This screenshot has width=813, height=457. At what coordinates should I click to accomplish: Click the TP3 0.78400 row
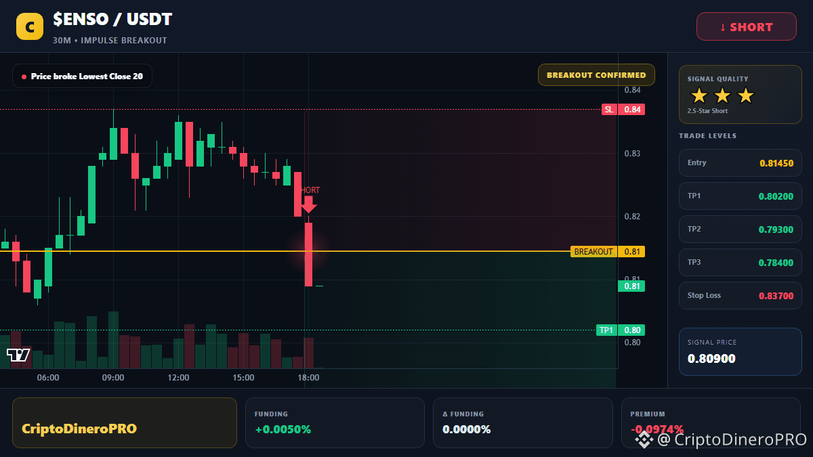click(x=741, y=262)
